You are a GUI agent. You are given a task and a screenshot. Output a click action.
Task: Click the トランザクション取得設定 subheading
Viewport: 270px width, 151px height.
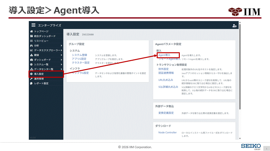[x=172, y=65]
